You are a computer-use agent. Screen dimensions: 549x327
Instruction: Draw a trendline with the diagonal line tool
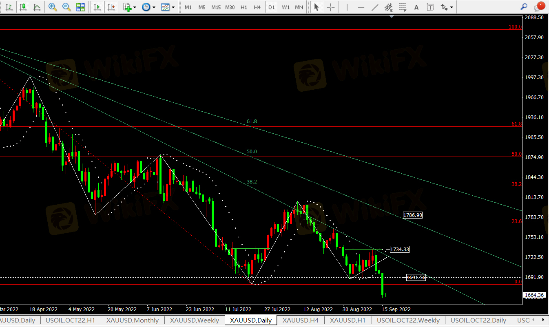375,7
